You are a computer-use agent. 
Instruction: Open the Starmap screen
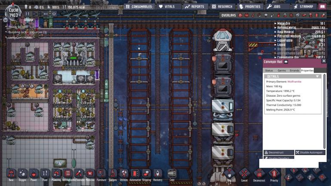pyautogui.click(x=304, y=7)
